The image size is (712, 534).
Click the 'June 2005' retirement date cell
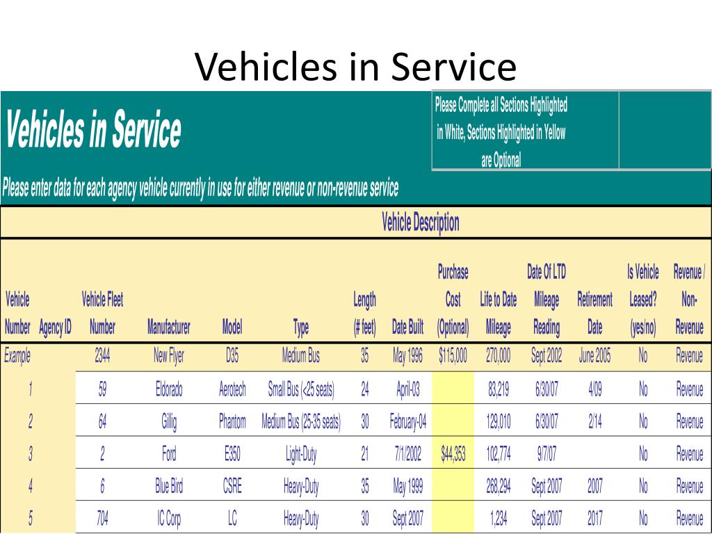coord(595,355)
